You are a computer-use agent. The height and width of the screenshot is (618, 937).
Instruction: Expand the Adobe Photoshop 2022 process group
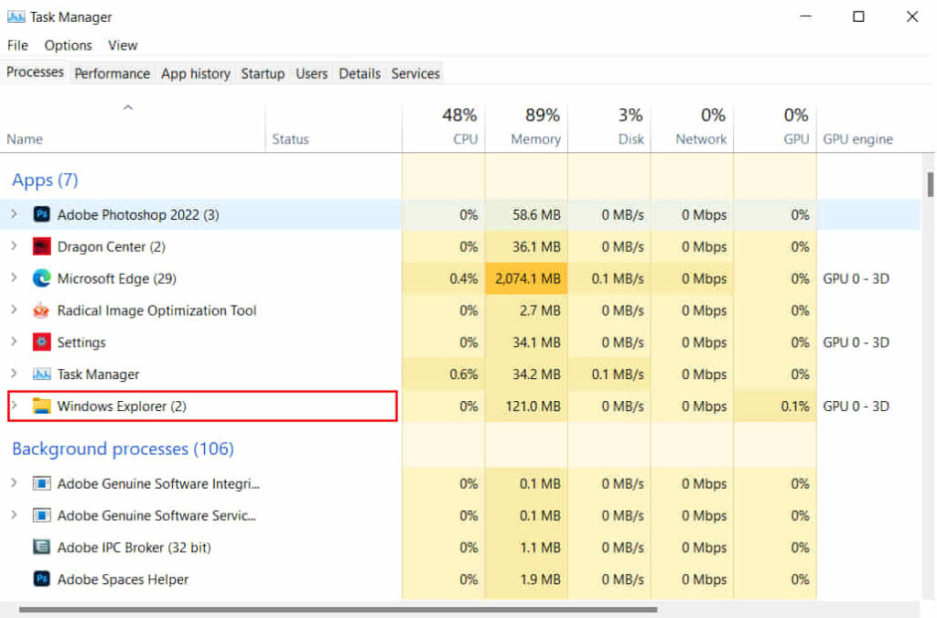tap(15, 213)
